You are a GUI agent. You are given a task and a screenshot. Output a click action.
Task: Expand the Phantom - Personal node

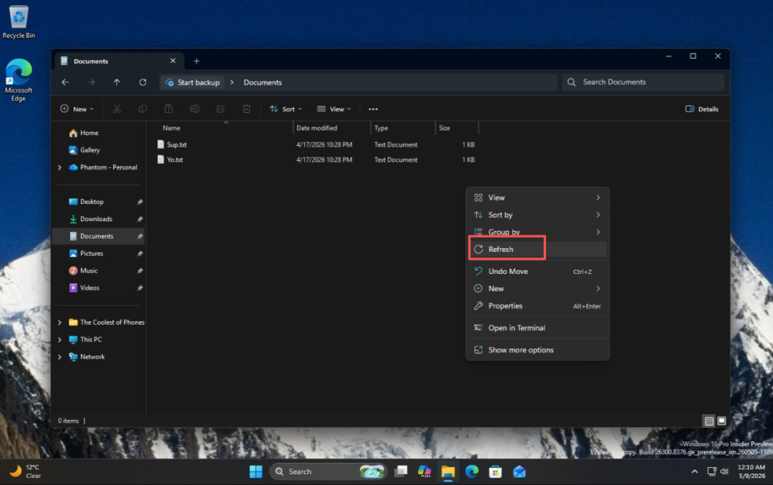tap(59, 167)
